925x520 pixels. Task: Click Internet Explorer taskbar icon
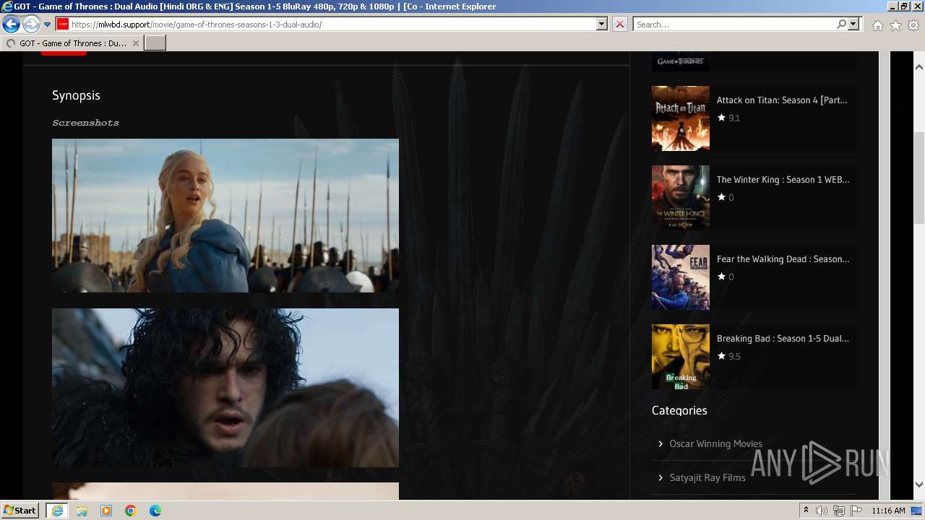[57, 511]
